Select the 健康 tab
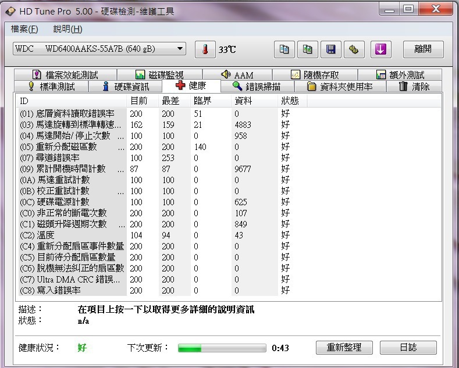The height and width of the screenshot is (368, 459). coord(191,85)
